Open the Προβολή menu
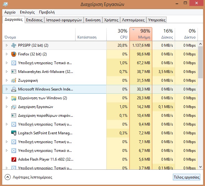This screenshot has width=205, height=186. [46, 12]
